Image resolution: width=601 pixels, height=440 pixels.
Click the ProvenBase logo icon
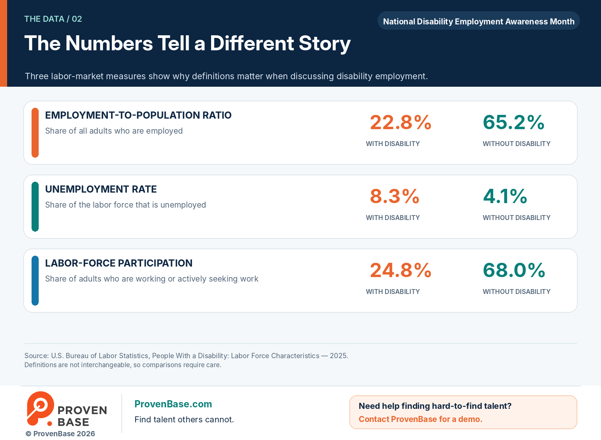(40, 408)
